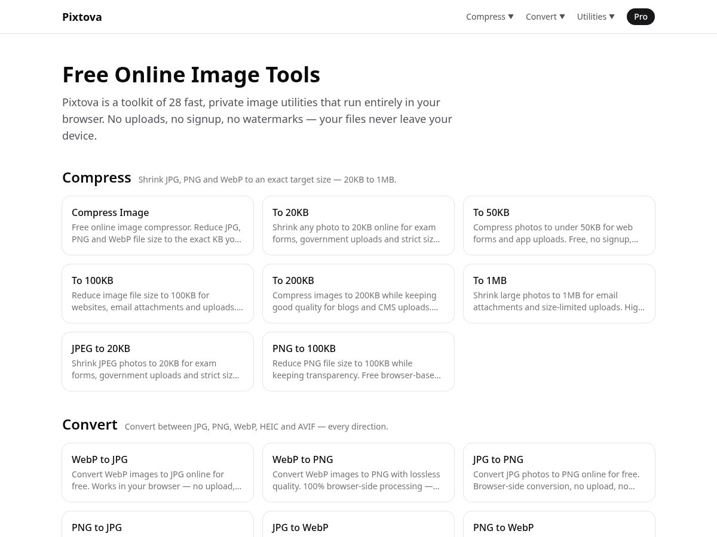Click the Convert section heading
Image resolution: width=717 pixels, height=537 pixels.
pos(90,425)
